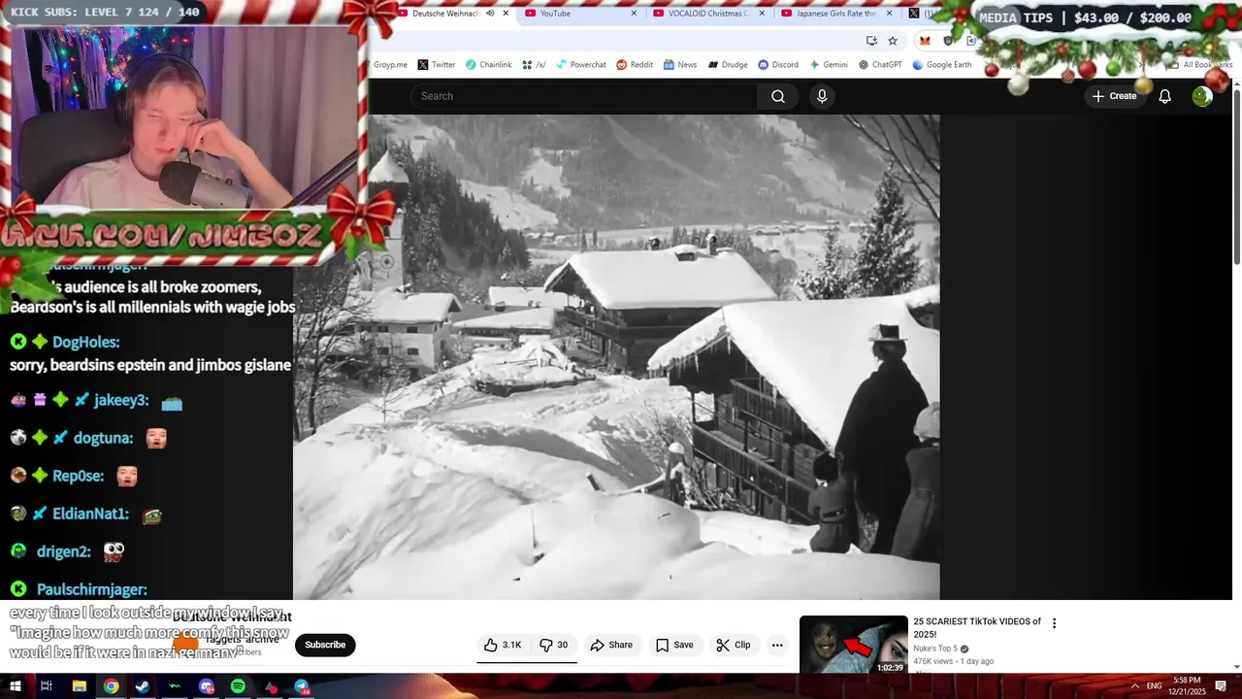The height and width of the screenshot is (699, 1242).
Task: Click the install app icon in address bar
Action: coord(871,41)
